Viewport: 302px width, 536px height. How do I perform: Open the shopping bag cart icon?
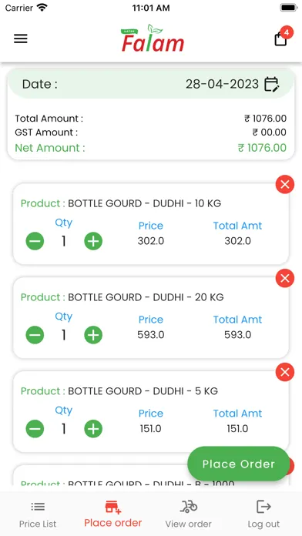point(280,39)
